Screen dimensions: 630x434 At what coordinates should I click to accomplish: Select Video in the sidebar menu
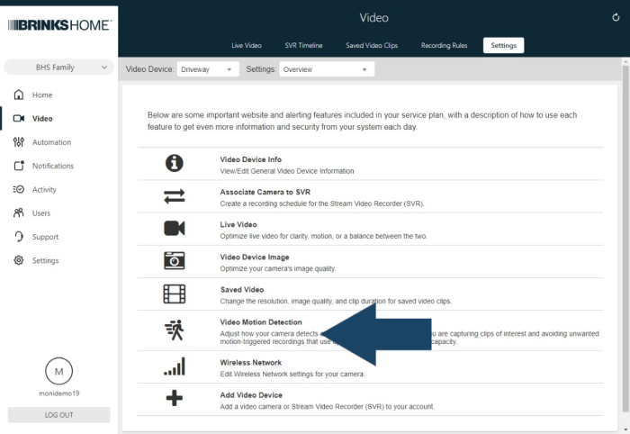pos(42,119)
